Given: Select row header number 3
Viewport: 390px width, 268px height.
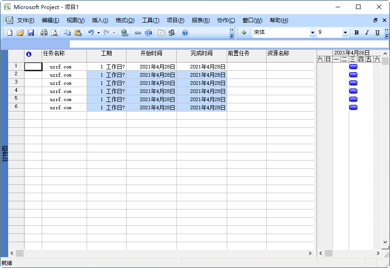Looking at the screenshot, I should click(16, 83).
